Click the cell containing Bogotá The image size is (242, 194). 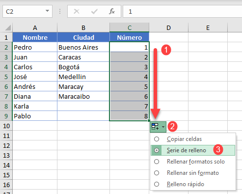tap(83, 67)
